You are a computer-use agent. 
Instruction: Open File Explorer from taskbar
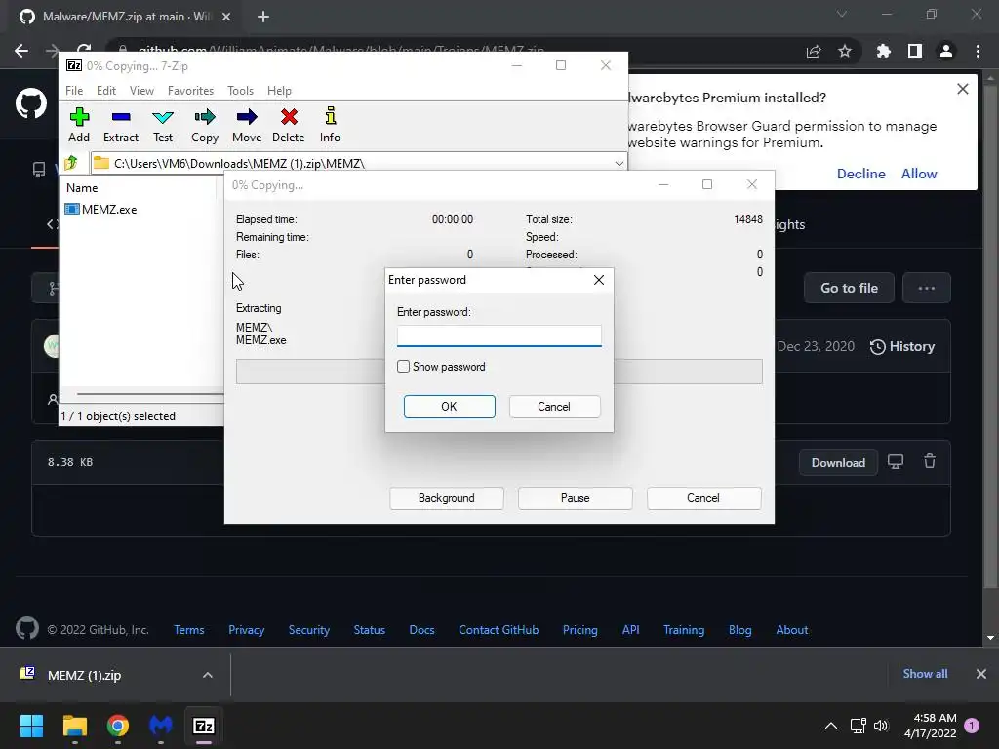pyautogui.click(x=74, y=726)
